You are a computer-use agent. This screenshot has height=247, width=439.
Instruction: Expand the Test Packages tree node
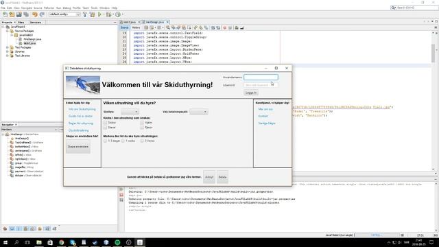(8, 47)
